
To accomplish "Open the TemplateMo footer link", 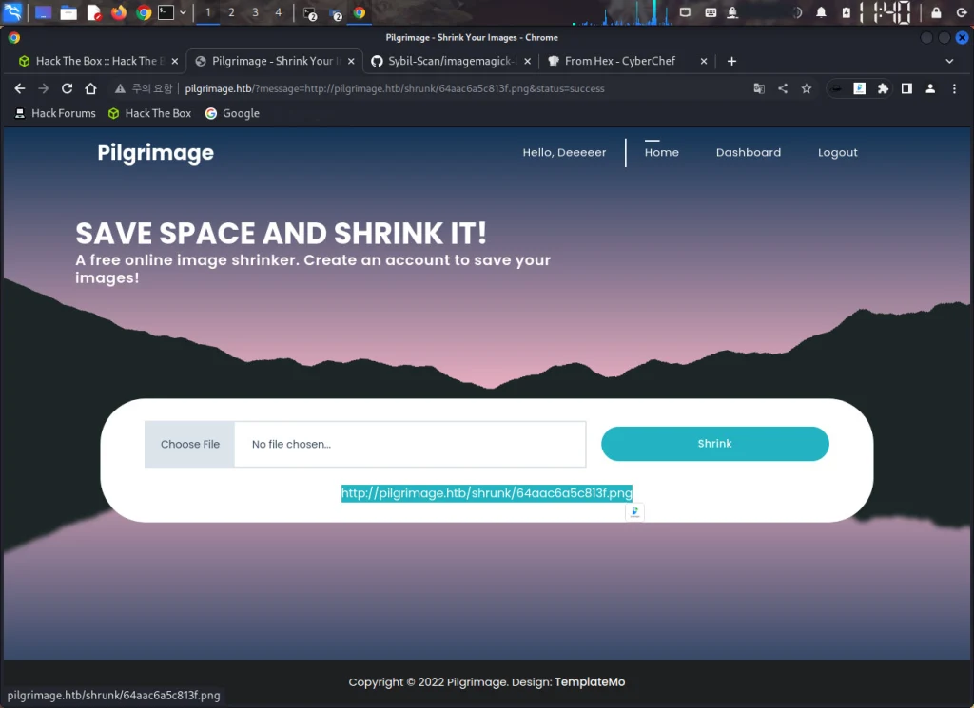I will pyautogui.click(x=590, y=682).
